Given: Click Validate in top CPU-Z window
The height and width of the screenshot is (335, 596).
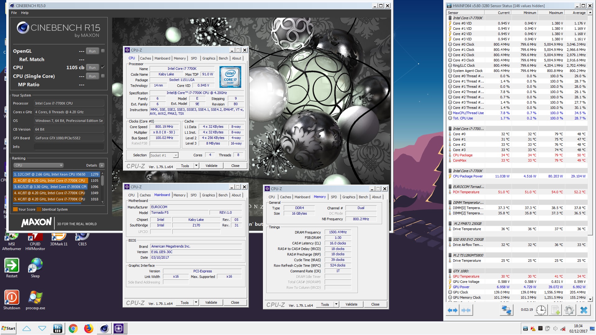Looking at the screenshot, I should pos(211,166).
